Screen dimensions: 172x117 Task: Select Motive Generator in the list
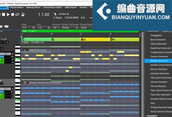coord(159,69)
